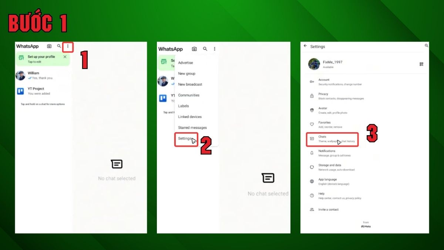Open the three-dot overflow menu
The image size is (444, 250).
[68, 47]
